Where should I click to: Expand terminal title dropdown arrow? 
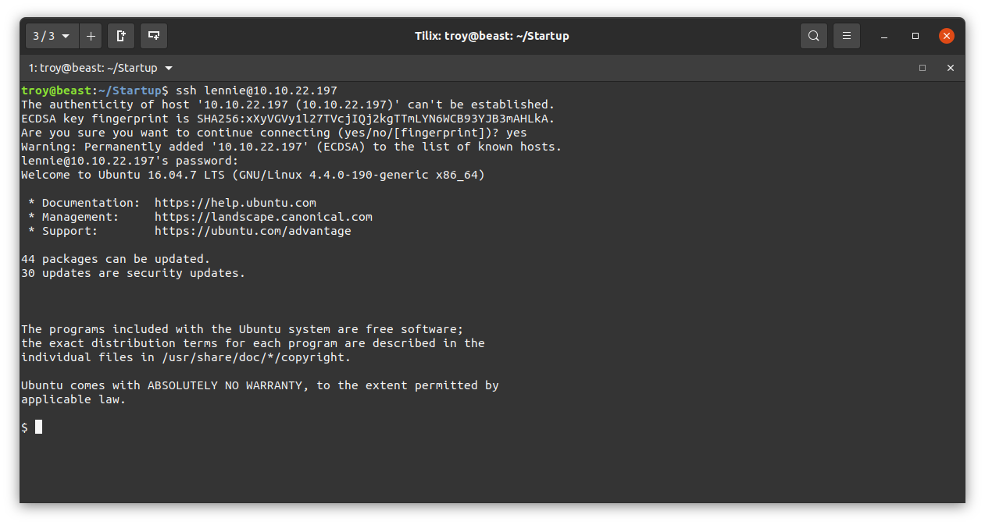pos(170,68)
